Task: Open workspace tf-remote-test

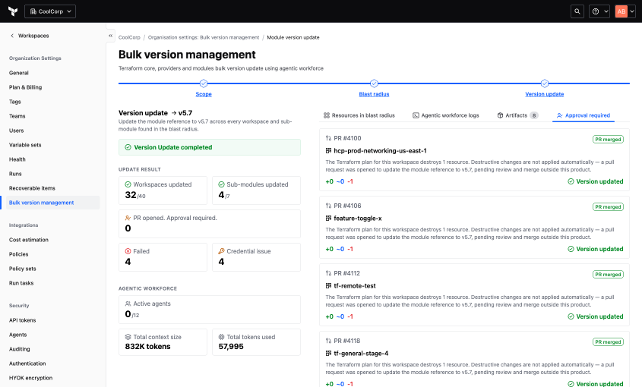Action: tap(355, 285)
